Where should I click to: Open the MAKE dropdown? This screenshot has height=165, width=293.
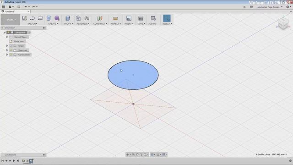pyautogui.click(x=141, y=24)
